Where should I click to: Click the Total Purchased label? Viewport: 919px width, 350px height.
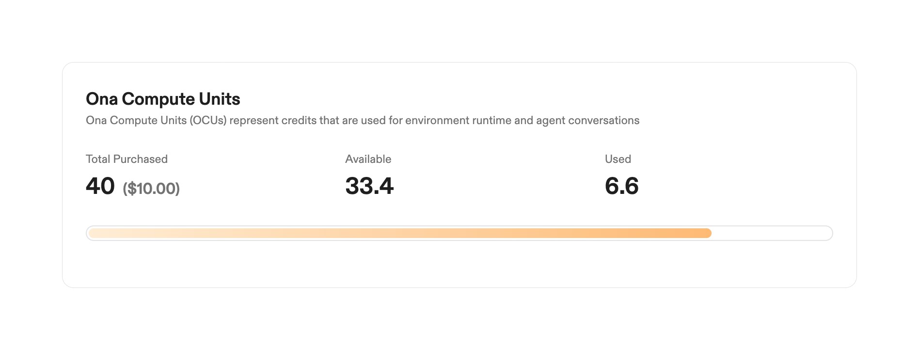[x=127, y=159]
